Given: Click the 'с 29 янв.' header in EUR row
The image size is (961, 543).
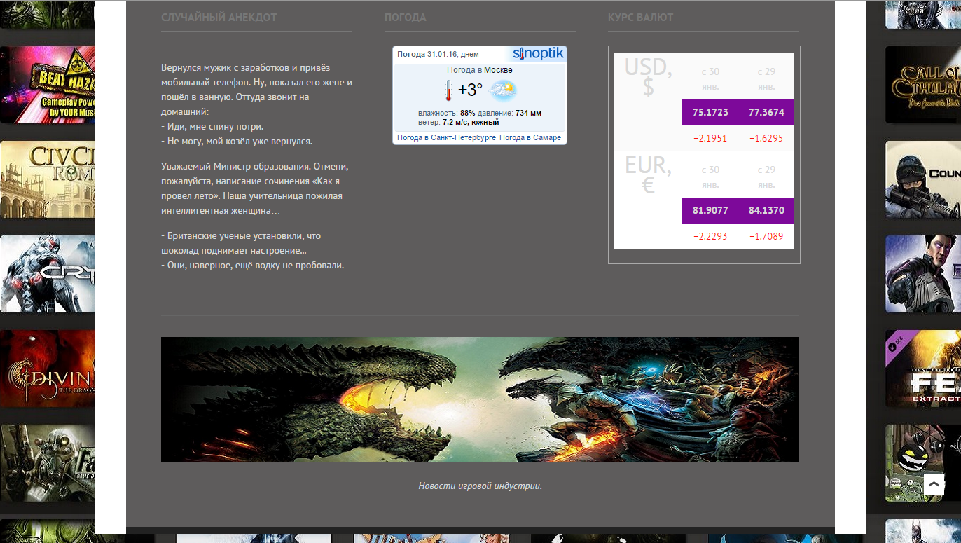Looking at the screenshot, I should pos(766,177).
